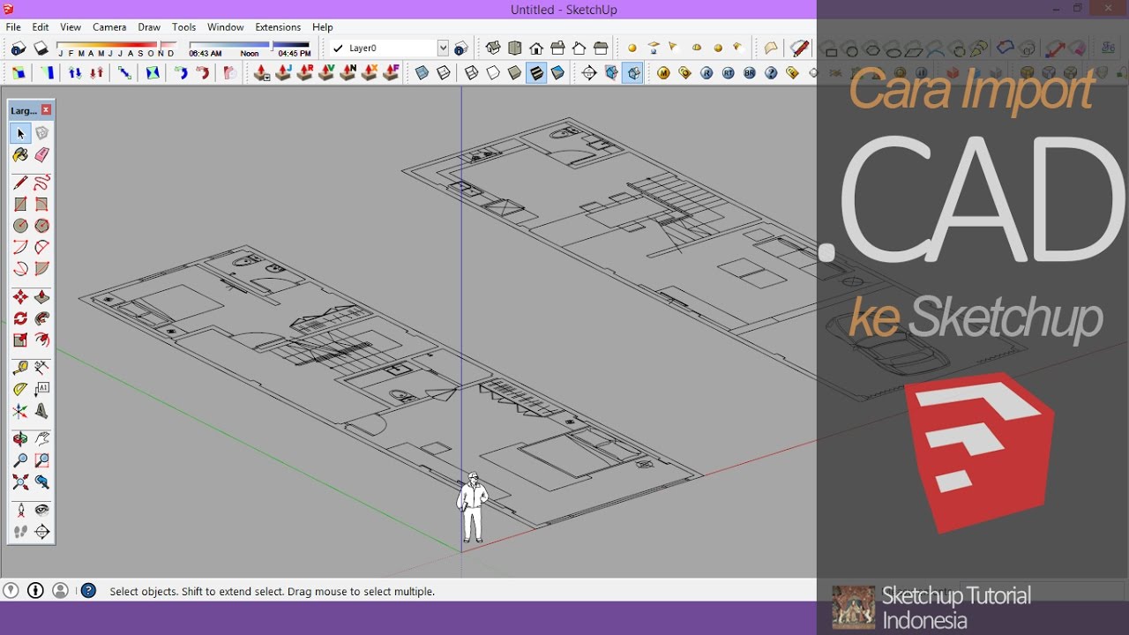The width and height of the screenshot is (1129, 635).
Task: Select the Select arrow tool
Action: pos(21,133)
